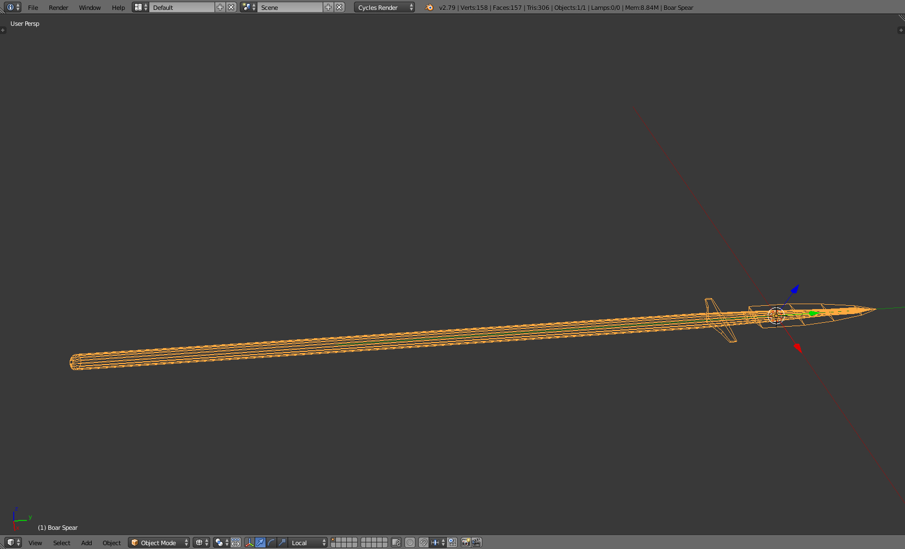Open the Object Mode dropdown
The width and height of the screenshot is (905, 549).
click(158, 542)
